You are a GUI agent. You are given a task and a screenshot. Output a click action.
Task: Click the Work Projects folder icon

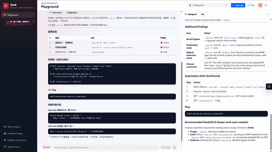click(5, 127)
